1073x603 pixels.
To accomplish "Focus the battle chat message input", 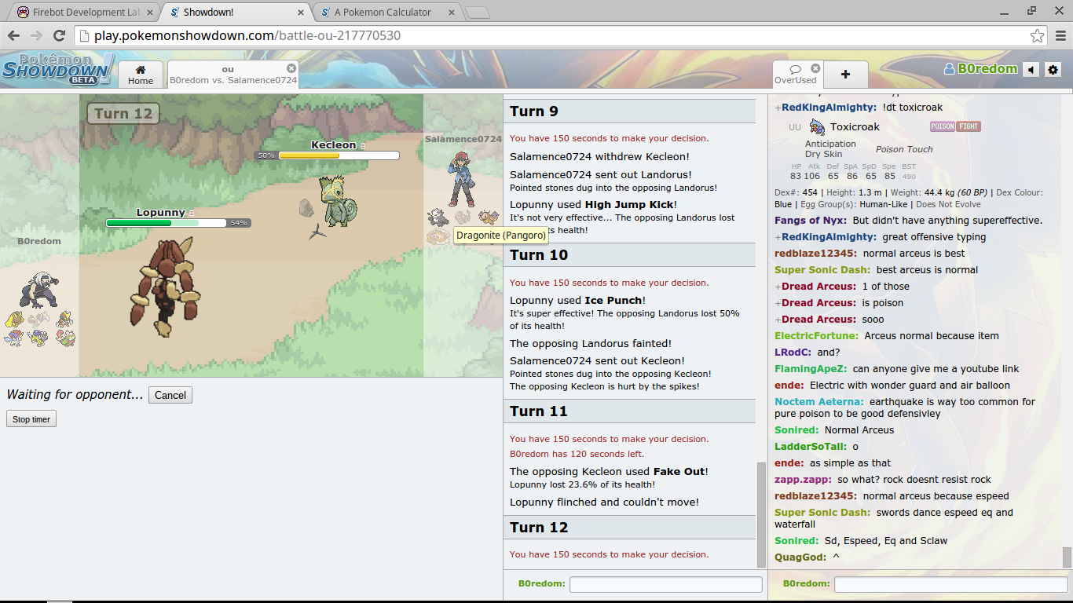I will pyautogui.click(x=666, y=584).
